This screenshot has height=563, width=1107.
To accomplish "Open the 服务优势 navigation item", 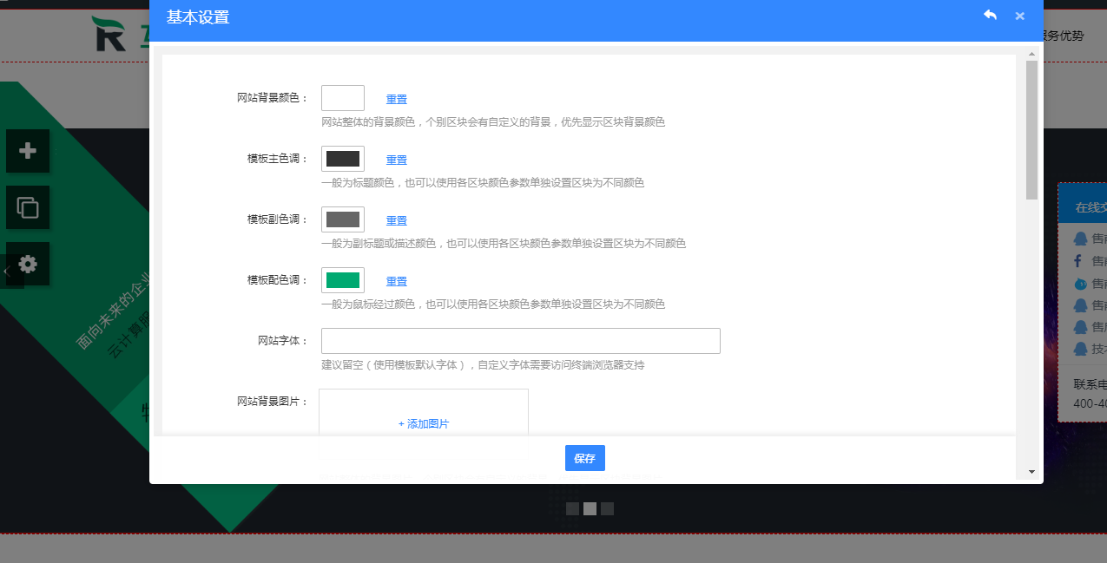I will pos(1064,36).
